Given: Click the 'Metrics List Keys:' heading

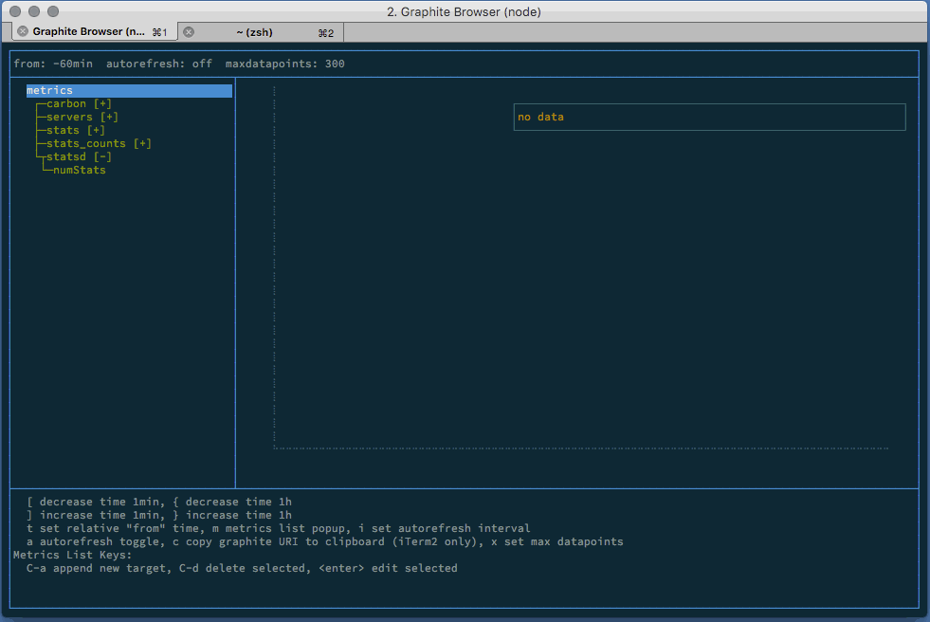Looking at the screenshot, I should coord(72,555).
